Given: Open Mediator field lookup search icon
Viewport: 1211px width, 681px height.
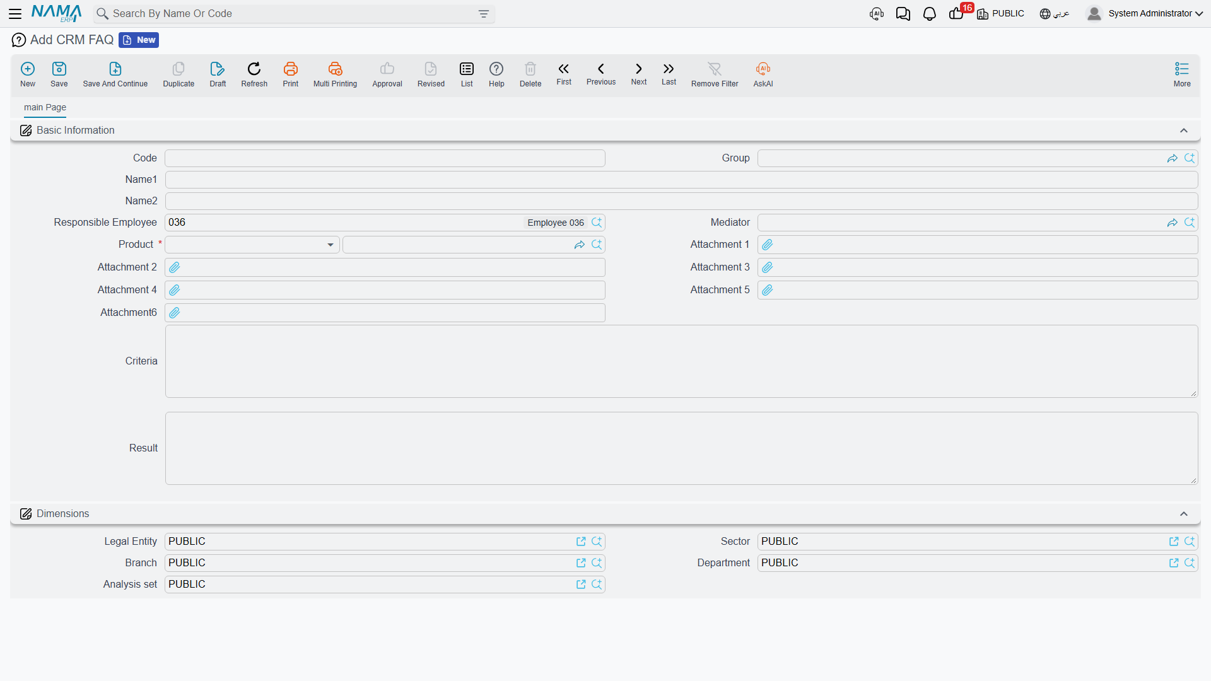Looking at the screenshot, I should coord(1190,223).
